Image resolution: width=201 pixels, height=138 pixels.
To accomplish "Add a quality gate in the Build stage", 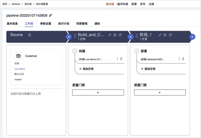I will point(98,92).
